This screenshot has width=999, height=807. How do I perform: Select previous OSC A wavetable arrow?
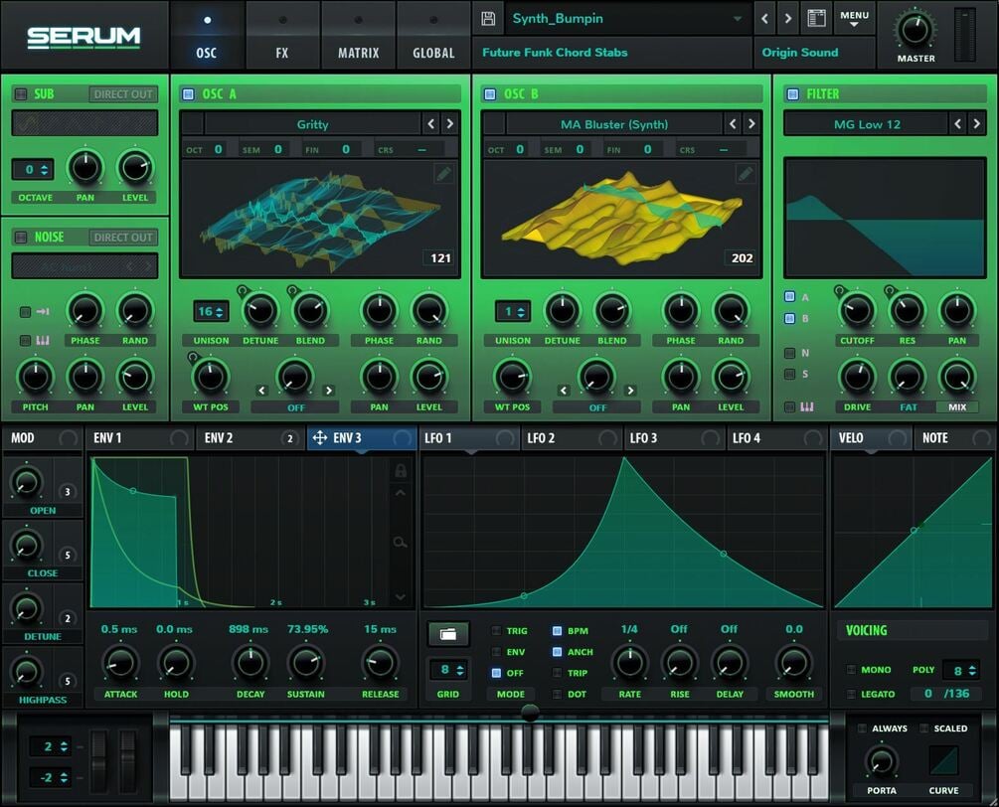tap(431, 123)
